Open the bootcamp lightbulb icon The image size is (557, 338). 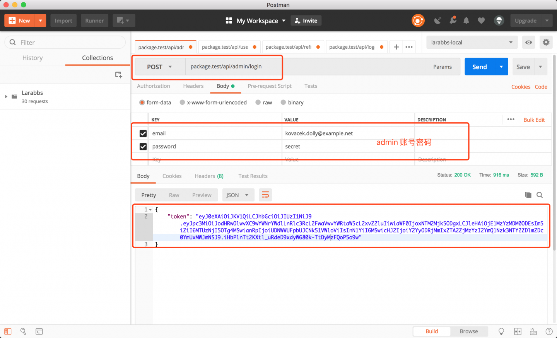(501, 331)
